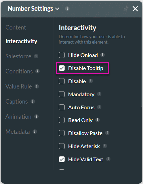
Task: Click info icon beside Disallow Paste
Action: click(107, 133)
